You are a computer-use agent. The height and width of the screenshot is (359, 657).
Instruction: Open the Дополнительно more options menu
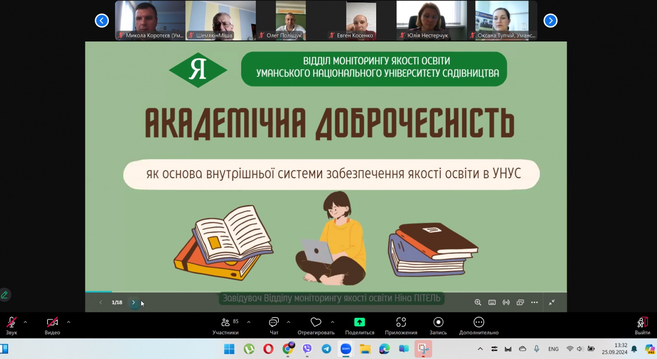pos(479,326)
